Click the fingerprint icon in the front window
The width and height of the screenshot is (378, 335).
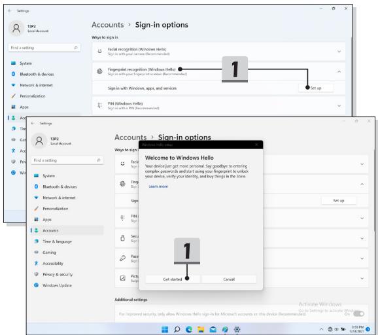point(122,184)
